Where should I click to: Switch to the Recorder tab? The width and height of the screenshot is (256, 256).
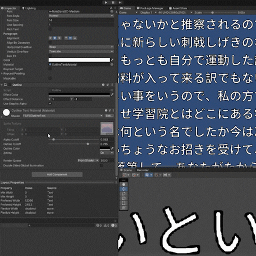142,170
